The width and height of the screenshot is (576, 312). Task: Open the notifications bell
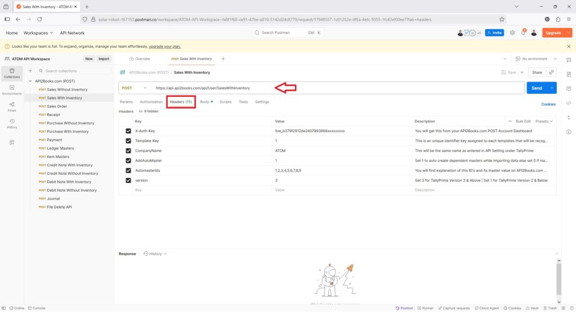tap(523, 33)
